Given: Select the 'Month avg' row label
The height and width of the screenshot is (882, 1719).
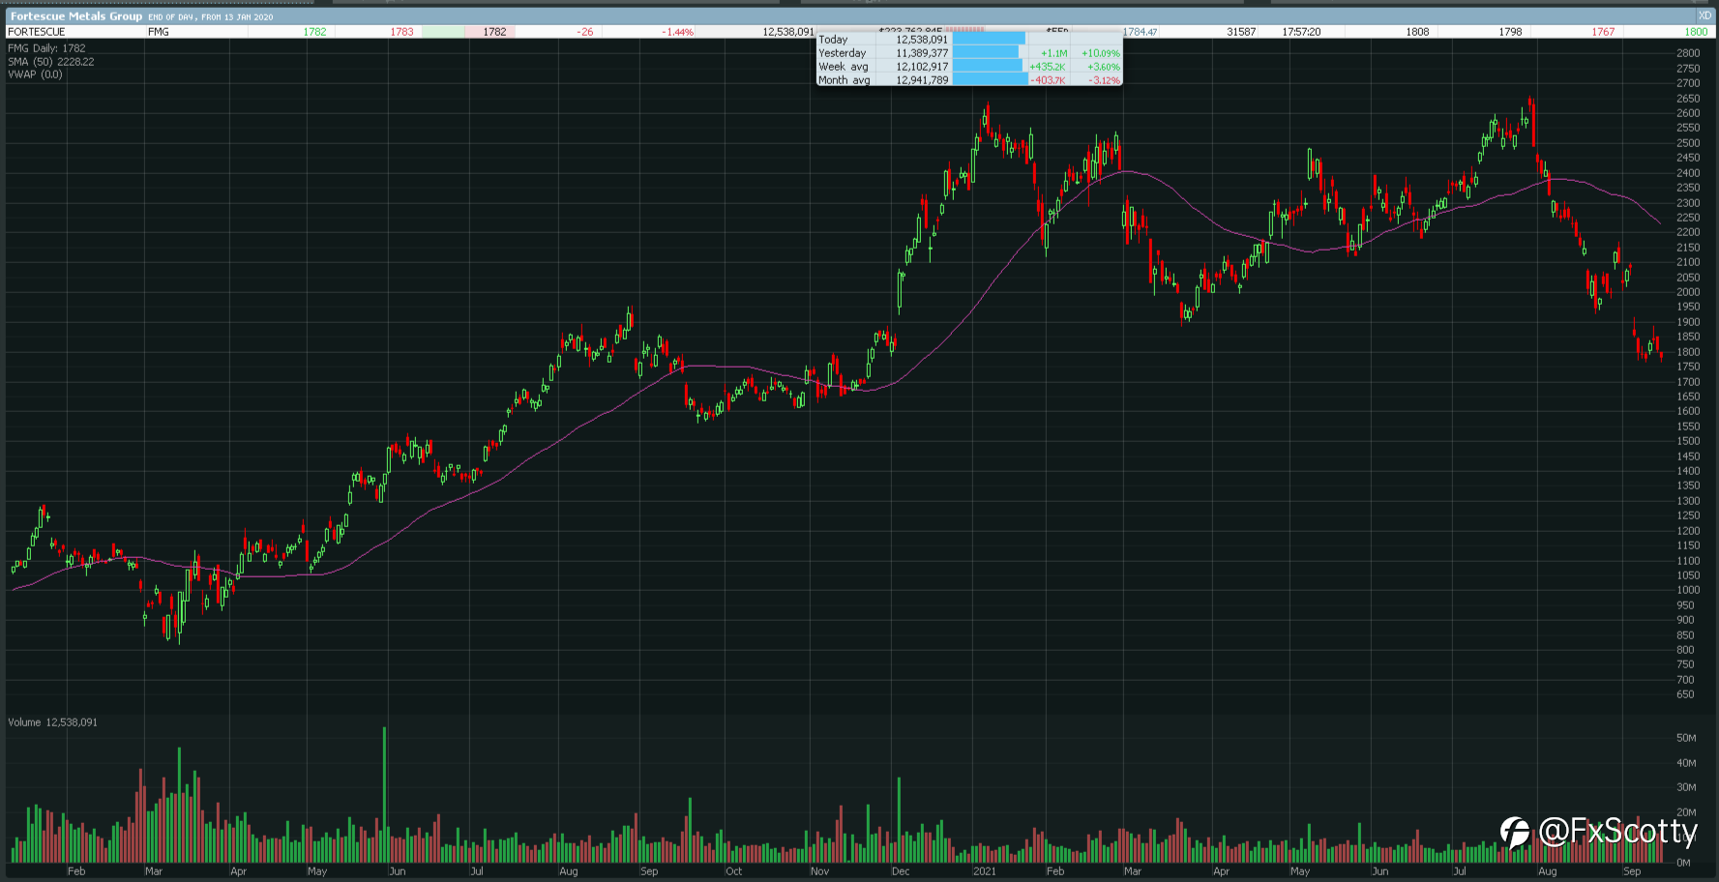Looking at the screenshot, I should [845, 80].
